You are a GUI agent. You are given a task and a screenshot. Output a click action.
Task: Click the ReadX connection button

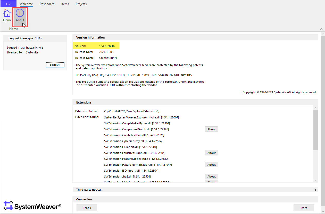[87, 208]
